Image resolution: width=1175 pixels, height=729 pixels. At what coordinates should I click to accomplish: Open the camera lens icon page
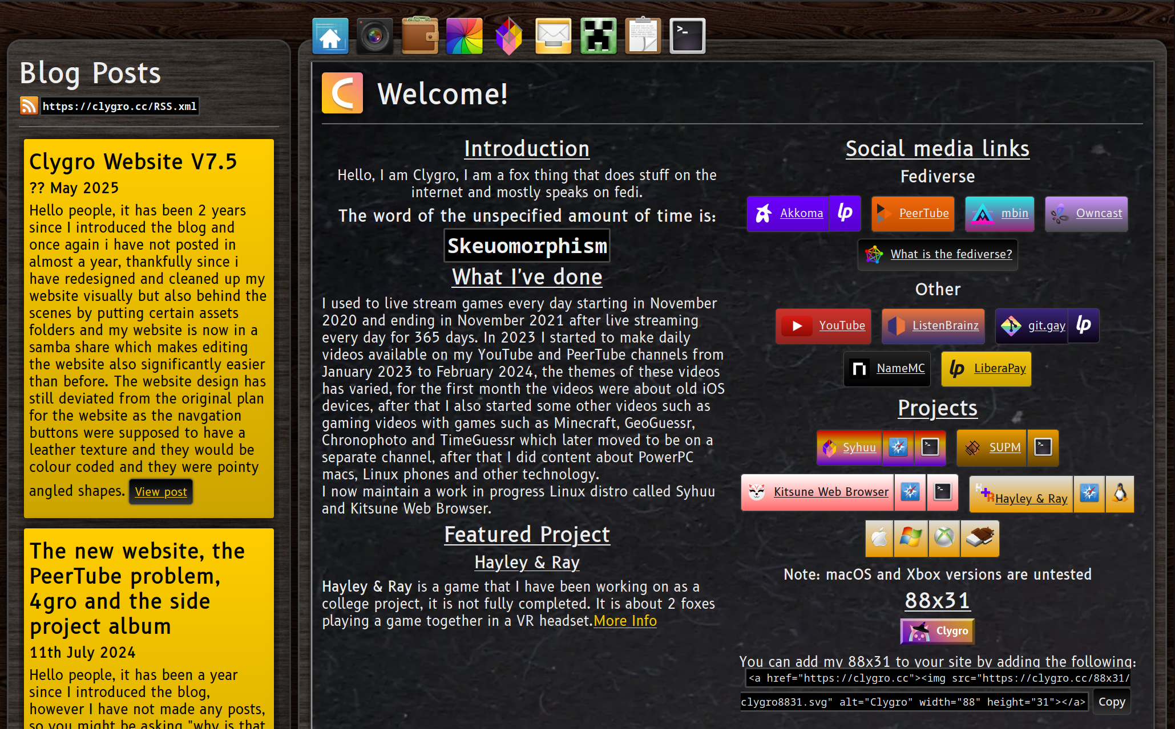[374, 36]
